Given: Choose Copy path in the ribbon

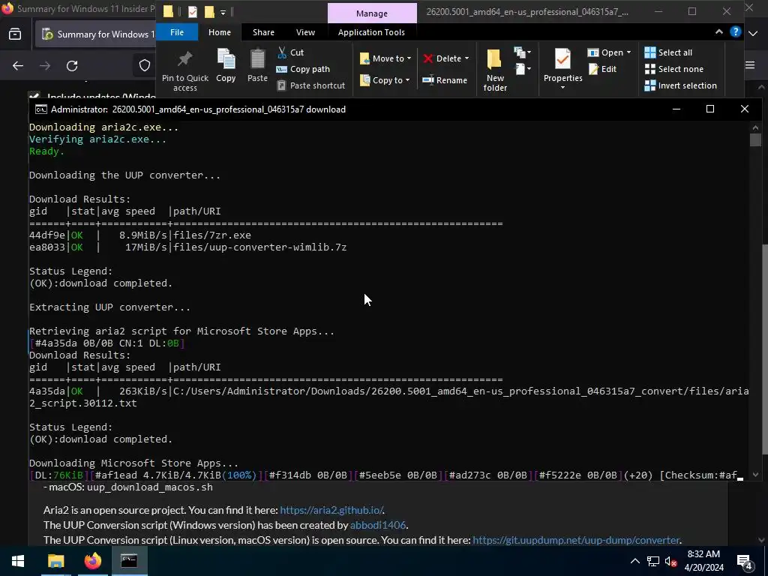Looking at the screenshot, I should (303, 69).
